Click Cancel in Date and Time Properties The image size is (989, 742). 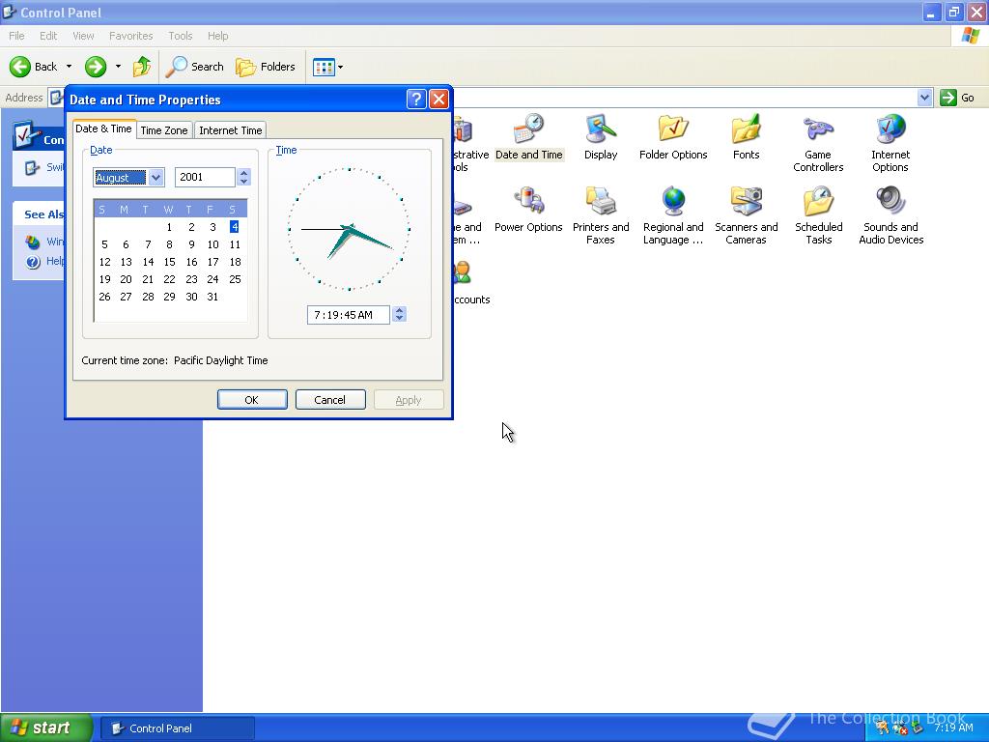[x=330, y=399]
